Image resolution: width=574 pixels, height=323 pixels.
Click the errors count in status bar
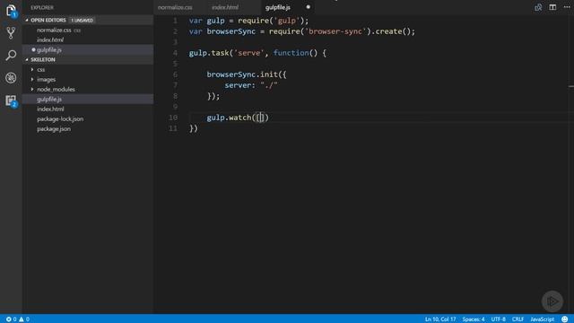[x=11, y=319]
